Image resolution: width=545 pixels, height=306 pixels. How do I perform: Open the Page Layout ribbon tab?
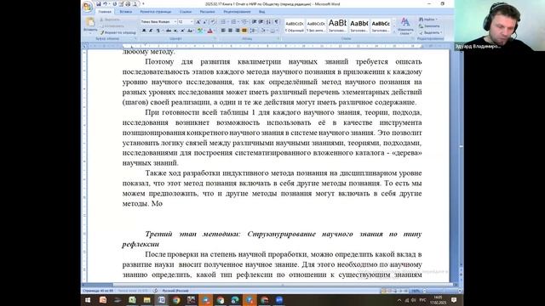(156, 12)
